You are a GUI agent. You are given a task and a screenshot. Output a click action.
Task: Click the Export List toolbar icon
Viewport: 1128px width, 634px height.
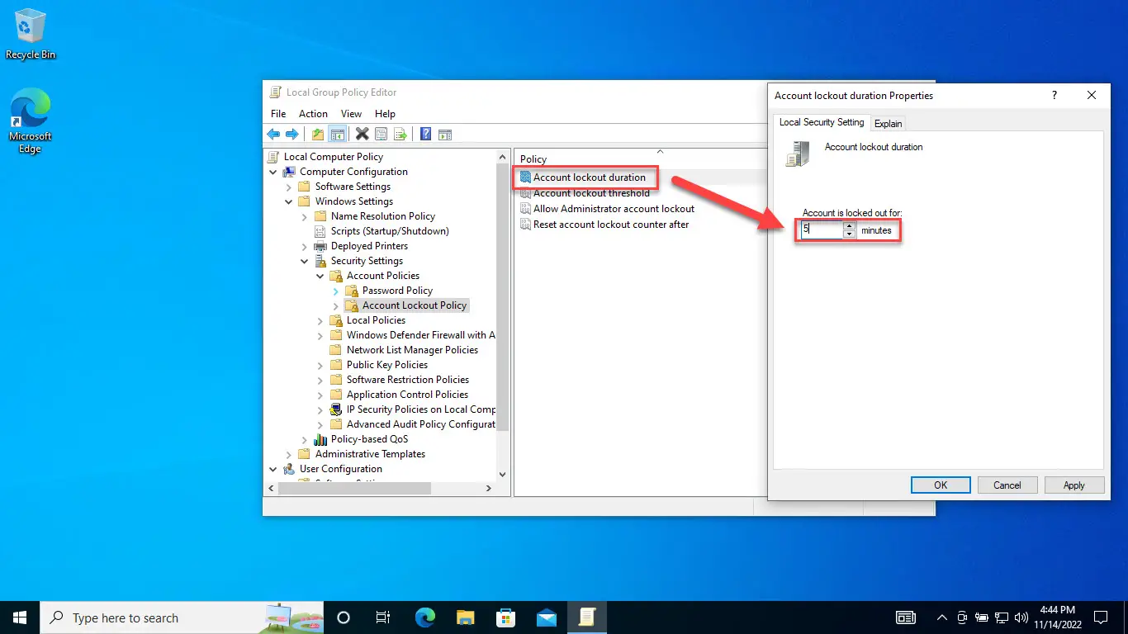pyautogui.click(x=400, y=134)
